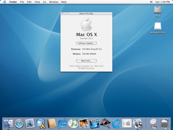Viewport: 173px width, 130px height.
Task: Open the Go menu
Action: tap(45, 2)
